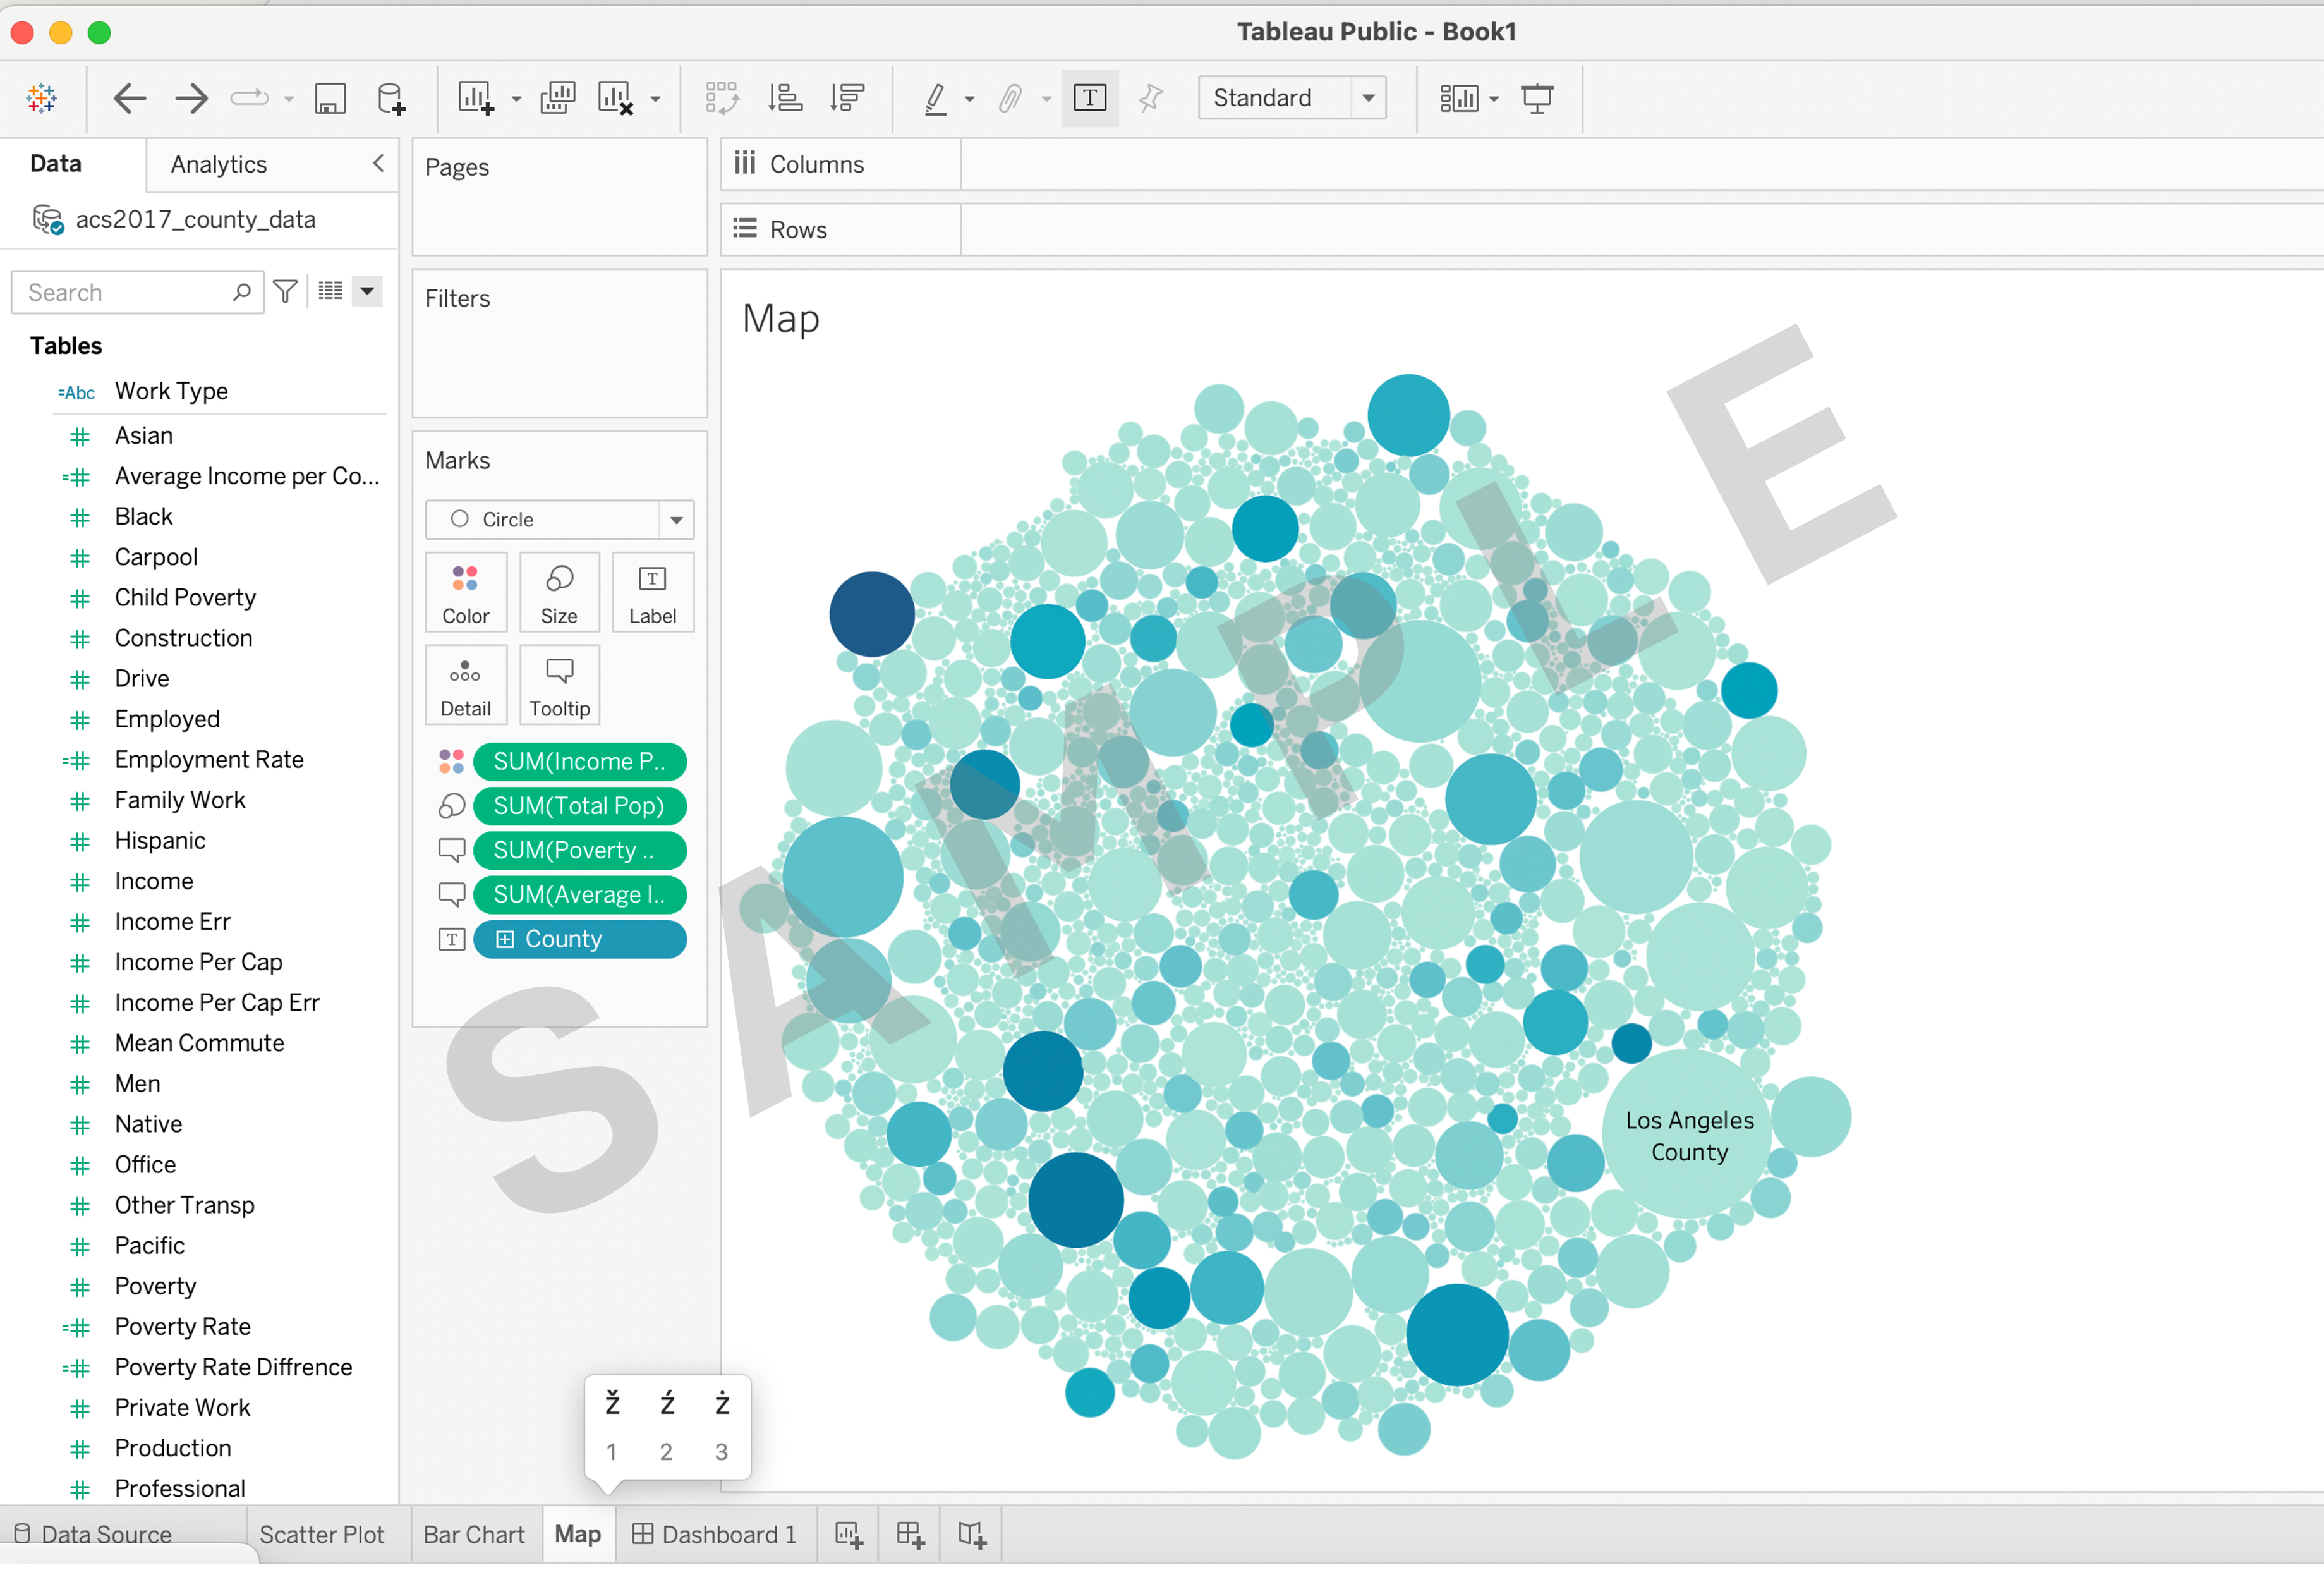Expand the County pill hierarchy
2324x1594 pixels.
click(x=505, y=939)
